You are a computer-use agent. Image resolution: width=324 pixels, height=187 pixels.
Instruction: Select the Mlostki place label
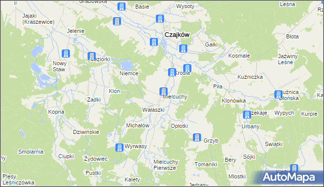coord(237,176)
